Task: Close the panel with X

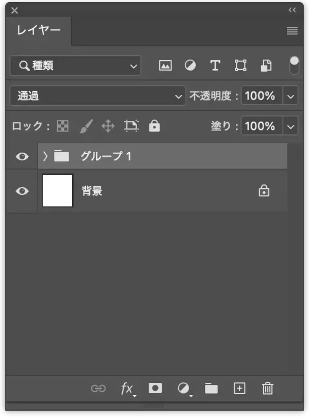Action: pyautogui.click(x=14, y=10)
